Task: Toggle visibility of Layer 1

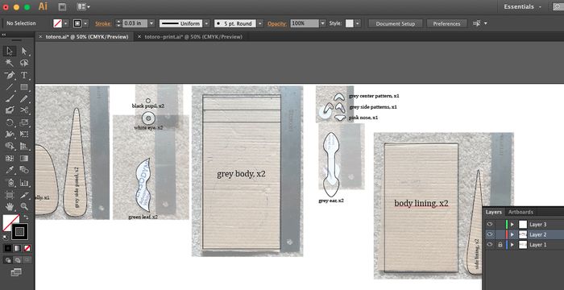Action: 489,244
